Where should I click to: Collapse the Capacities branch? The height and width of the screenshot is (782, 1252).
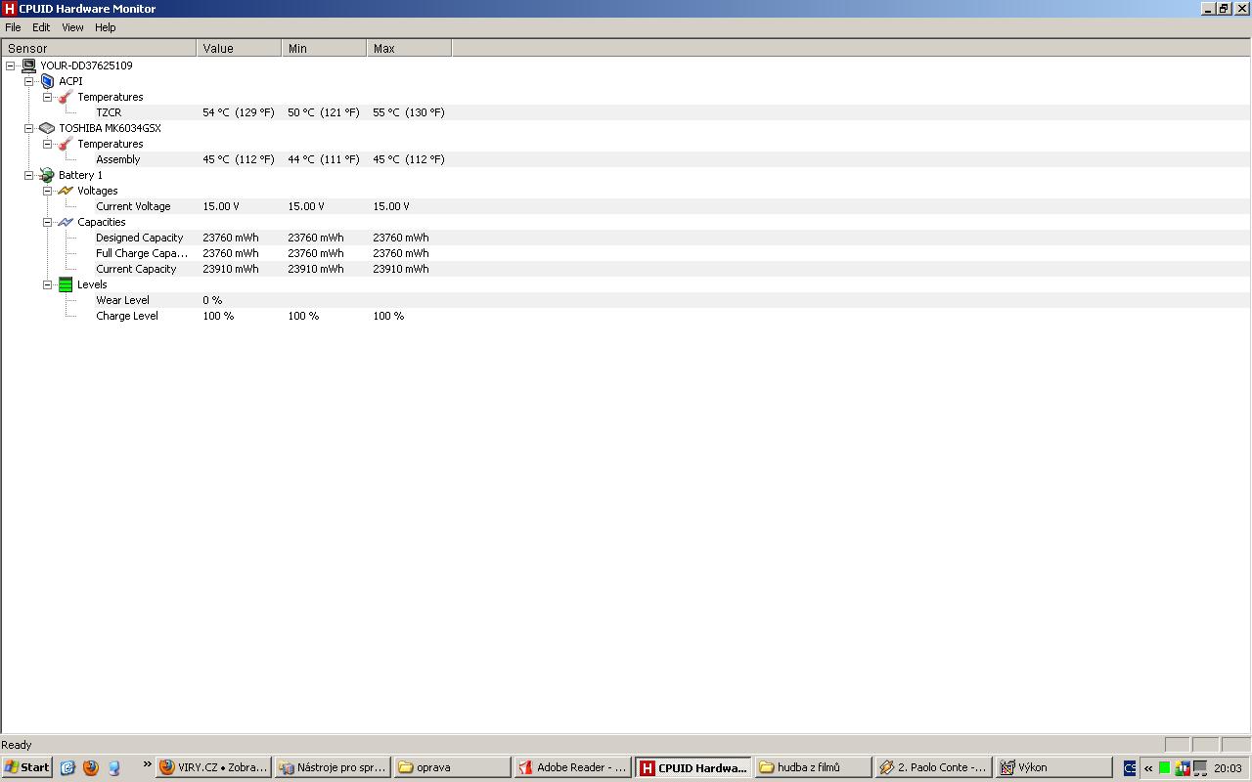point(47,222)
